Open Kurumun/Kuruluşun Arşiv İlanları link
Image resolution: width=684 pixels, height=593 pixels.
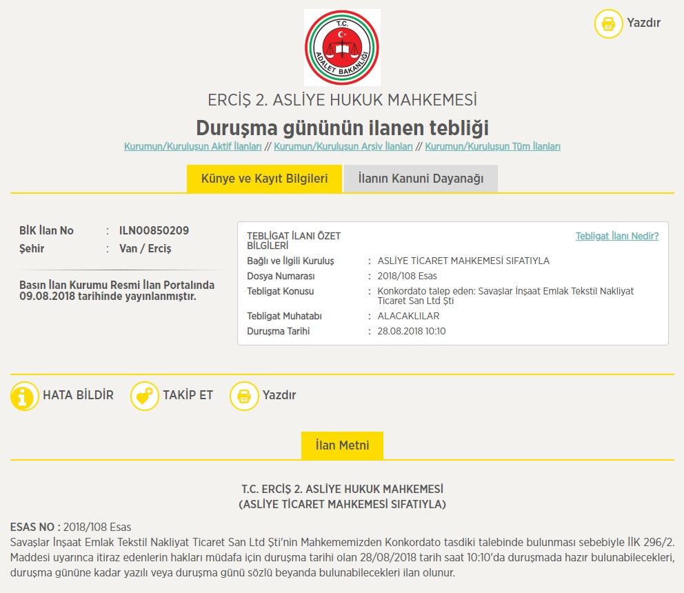[343, 147]
